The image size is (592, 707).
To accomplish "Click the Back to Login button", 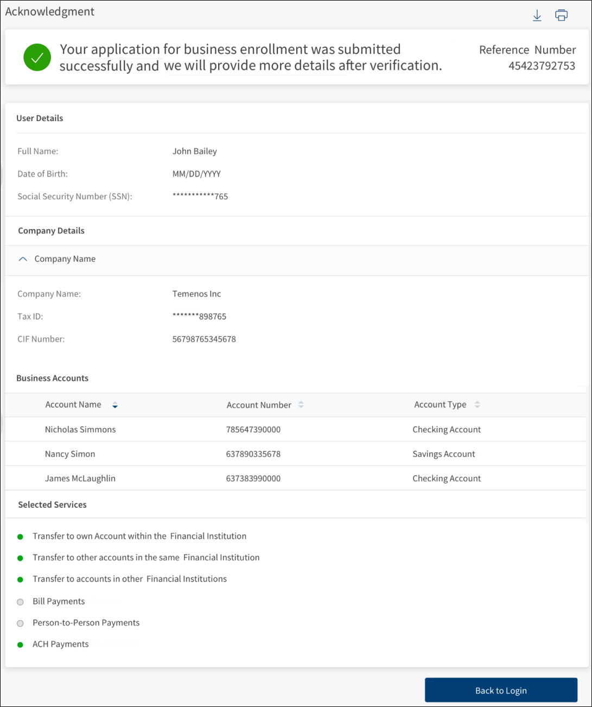I will click(x=501, y=690).
